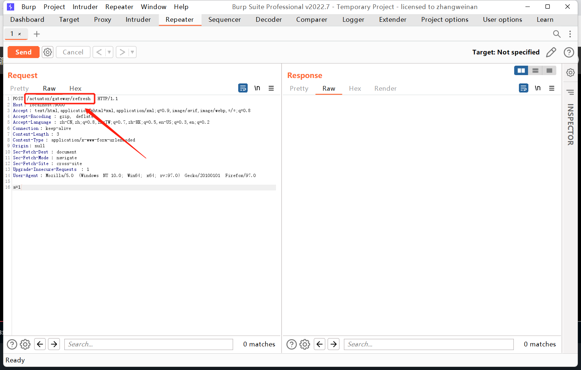581x370 pixels.
Task: Switch to the Comparer tab
Action: (x=312, y=20)
